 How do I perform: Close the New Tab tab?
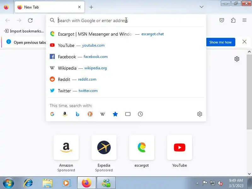[79, 7]
